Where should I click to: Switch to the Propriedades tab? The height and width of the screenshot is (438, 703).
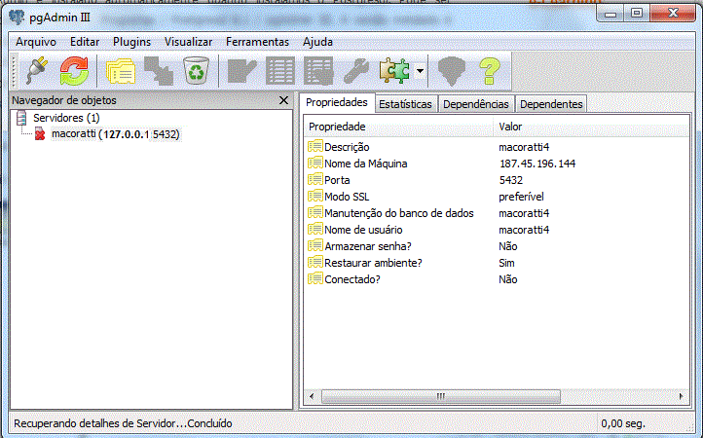click(x=337, y=102)
